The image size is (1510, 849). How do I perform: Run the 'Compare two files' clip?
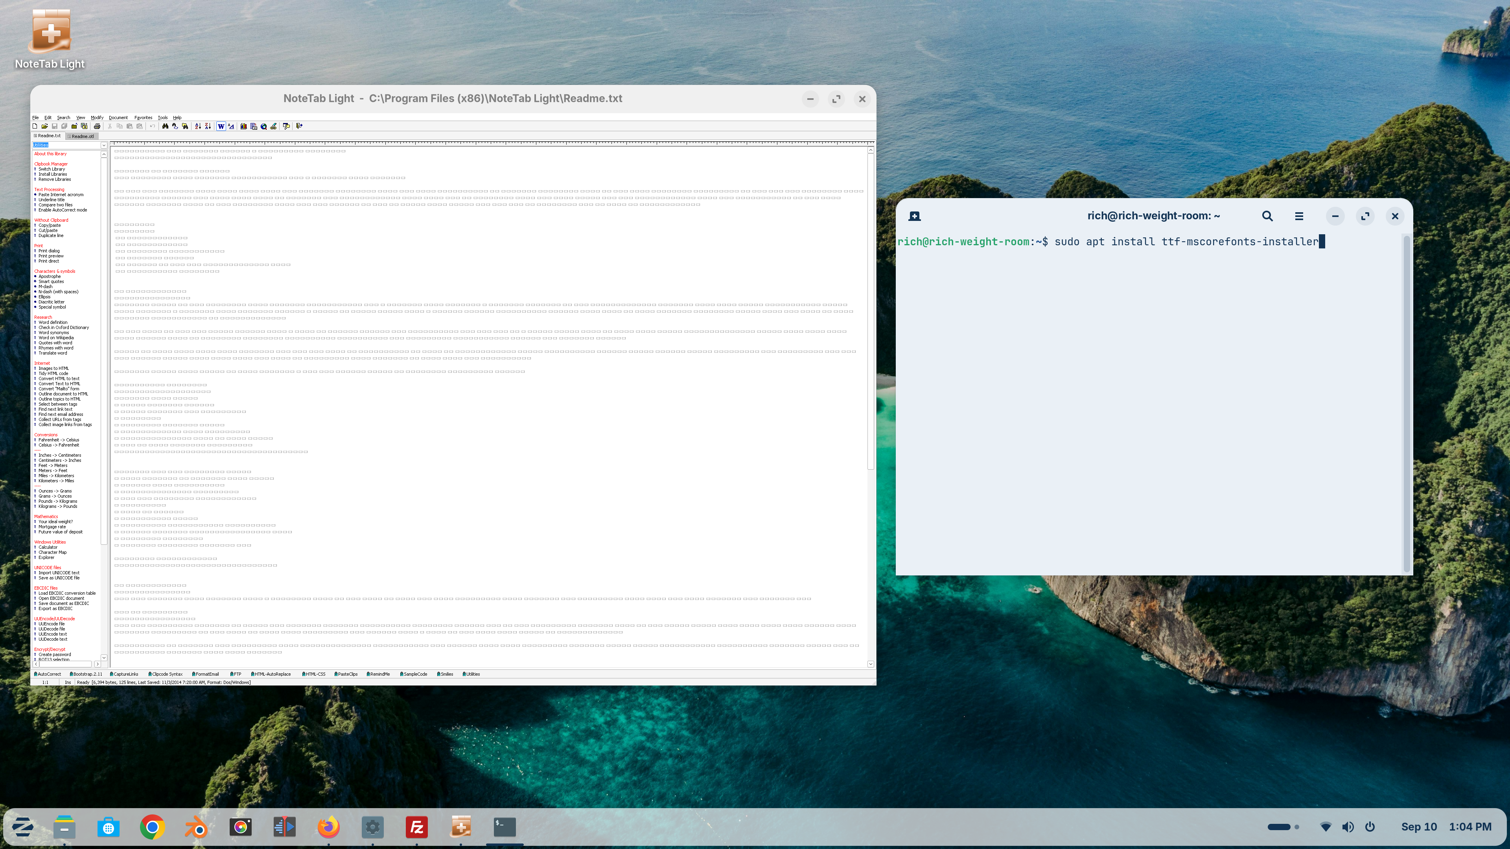pos(56,205)
